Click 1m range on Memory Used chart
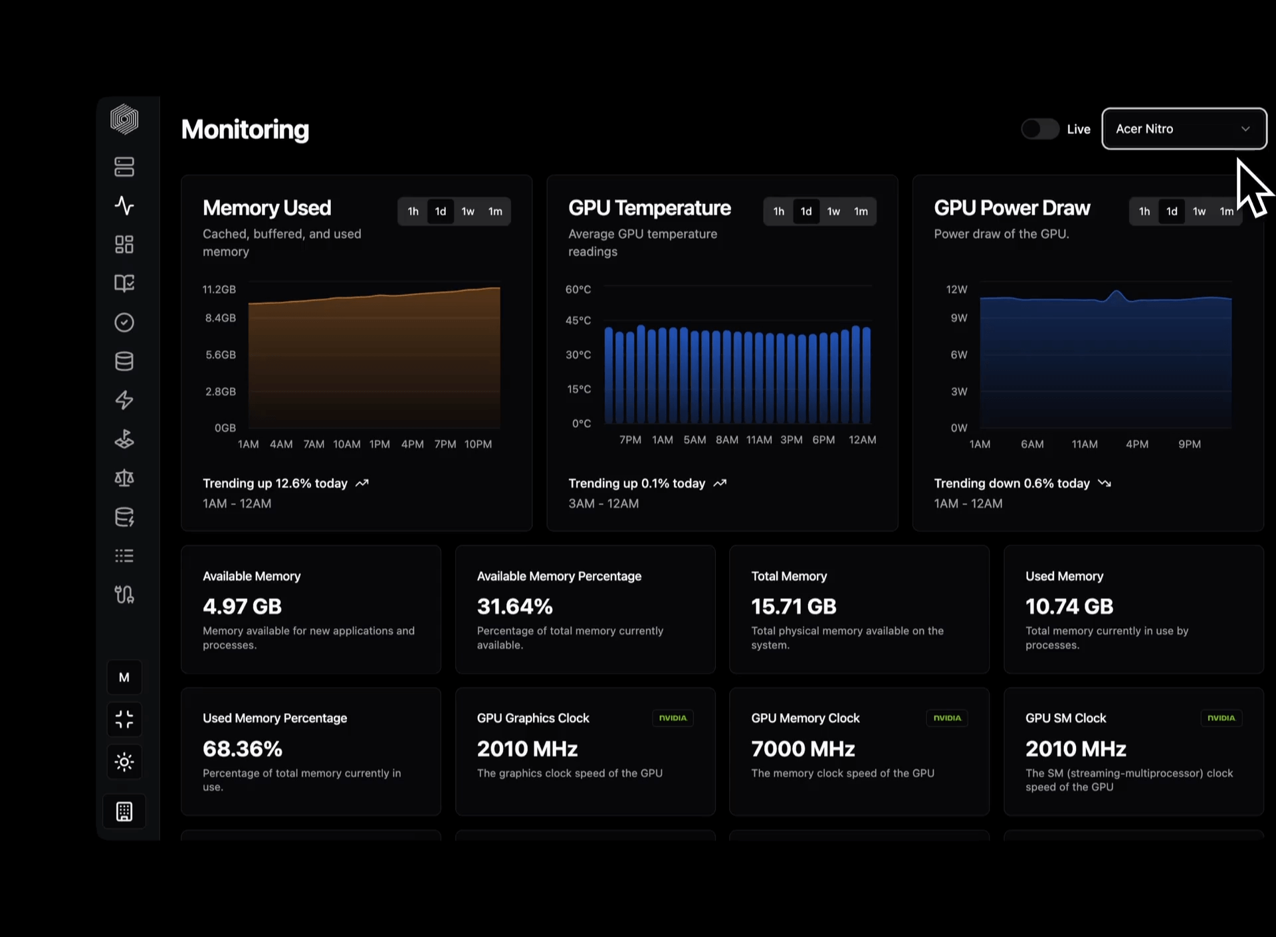The height and width of the screenshot is (937, 1276). (x=495, y=211)
